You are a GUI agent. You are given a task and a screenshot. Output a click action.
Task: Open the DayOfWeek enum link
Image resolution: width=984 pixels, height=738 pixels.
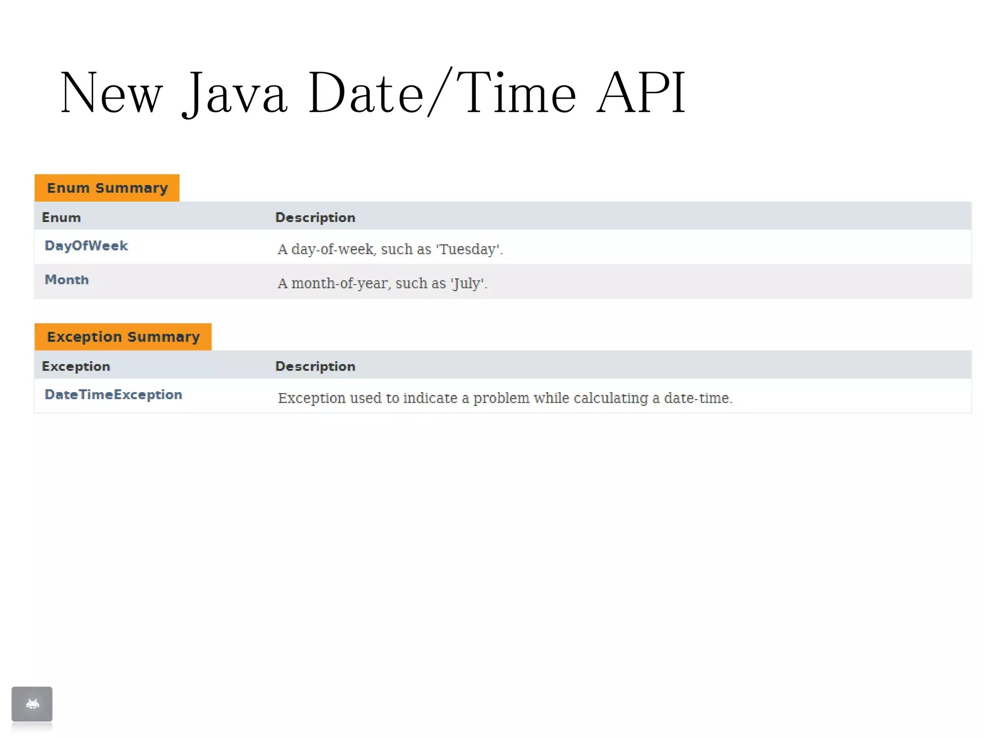[86, 246]
